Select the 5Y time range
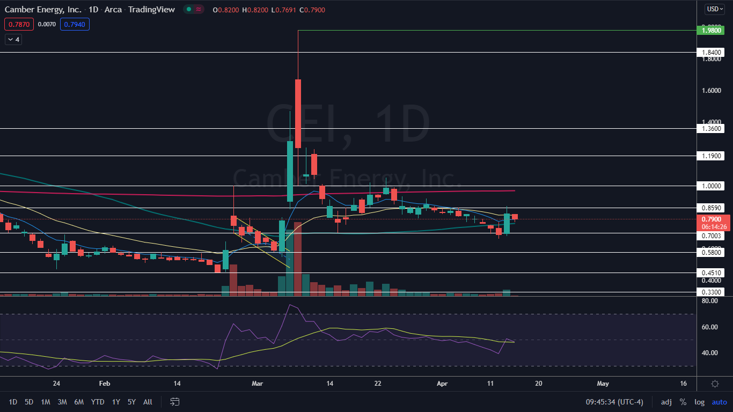Screen dimensions: 733x412 click(131, 402)
